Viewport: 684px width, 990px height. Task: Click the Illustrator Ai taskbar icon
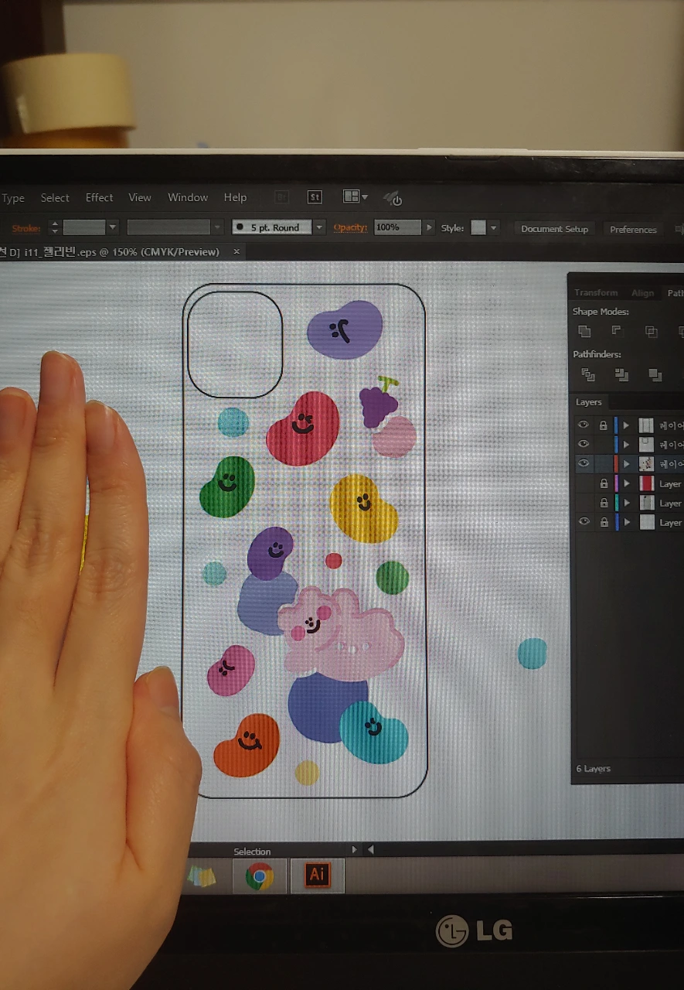[x=317, y=876]
